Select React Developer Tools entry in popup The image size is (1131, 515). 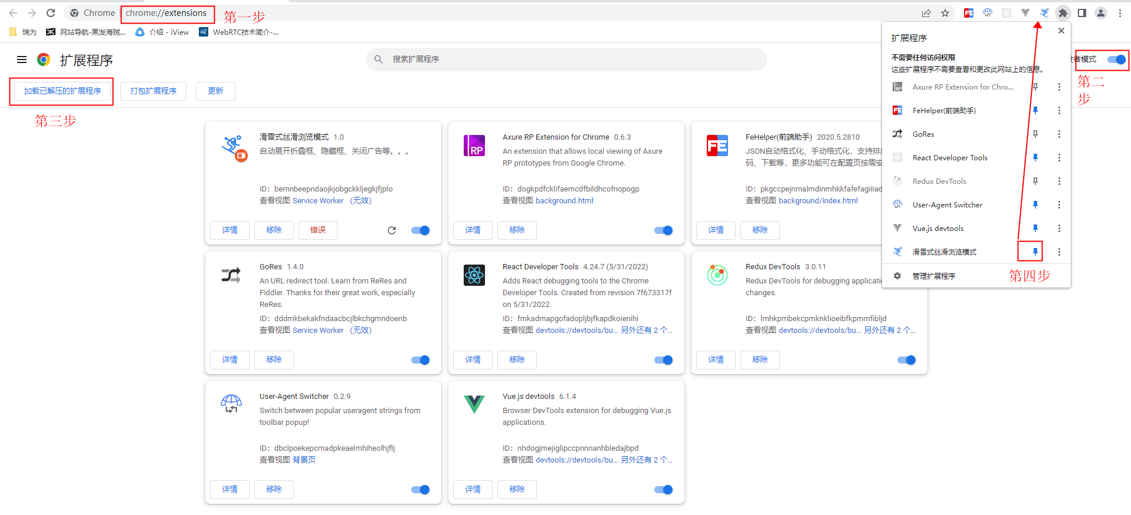953,157
